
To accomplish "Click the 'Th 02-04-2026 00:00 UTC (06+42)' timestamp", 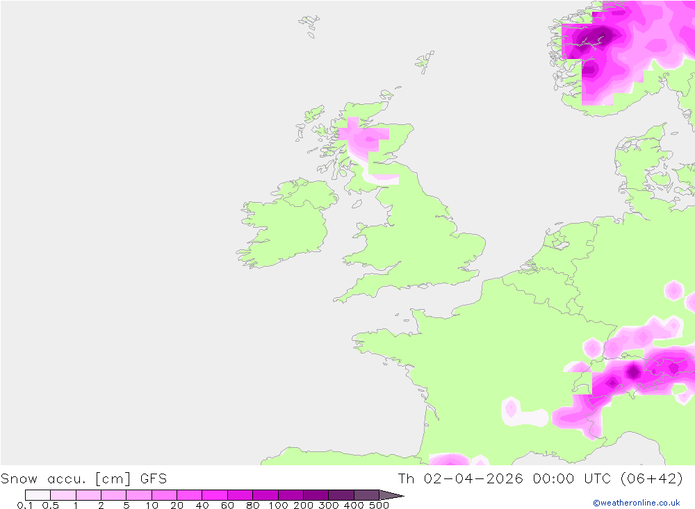I will pyautogui.click(x=540, y=479).
